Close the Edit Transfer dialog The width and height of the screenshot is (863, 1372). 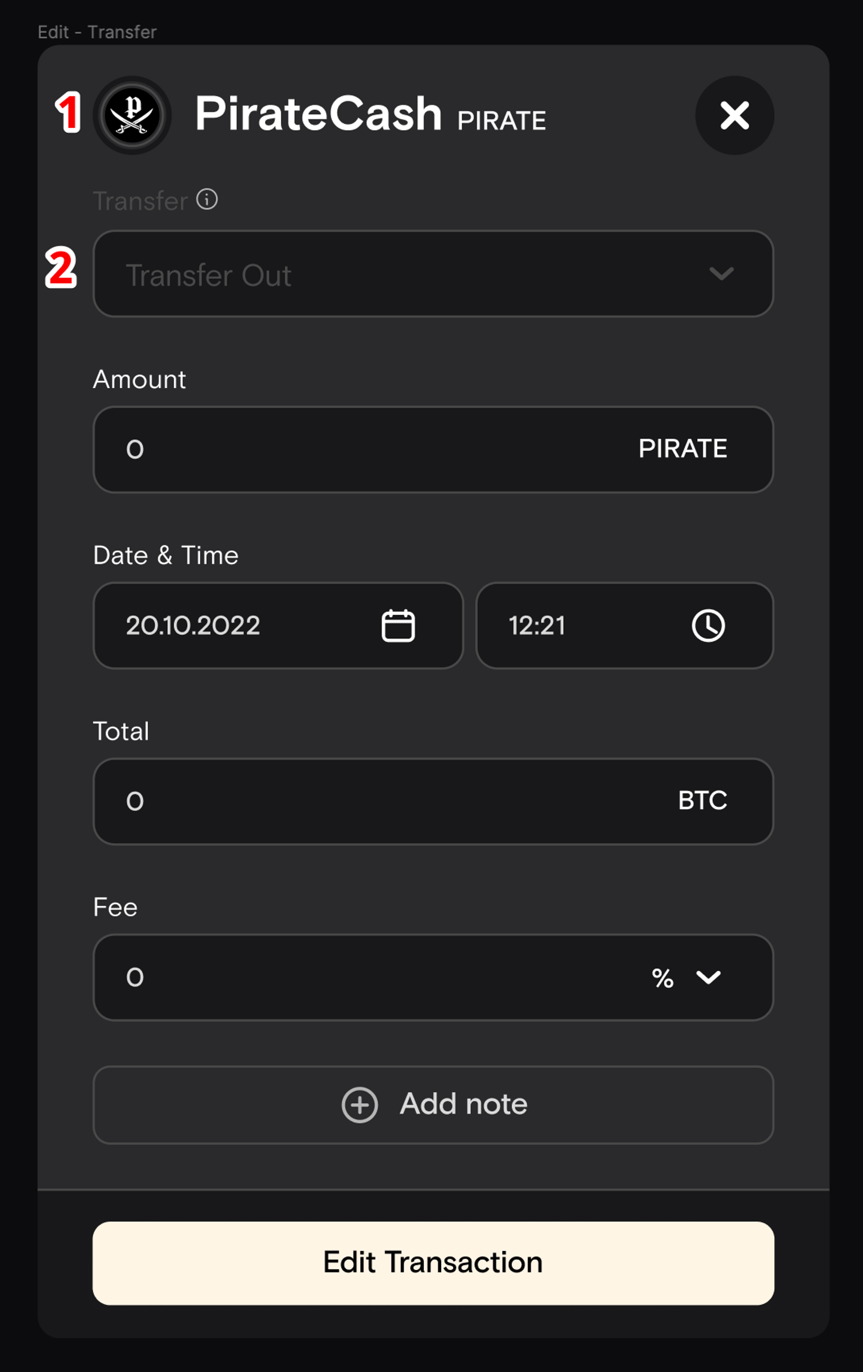point(734,116)
